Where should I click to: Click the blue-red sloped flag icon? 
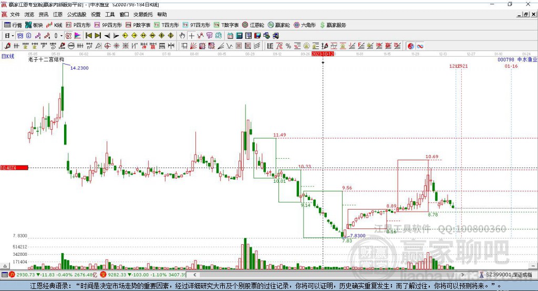[78, 35]
